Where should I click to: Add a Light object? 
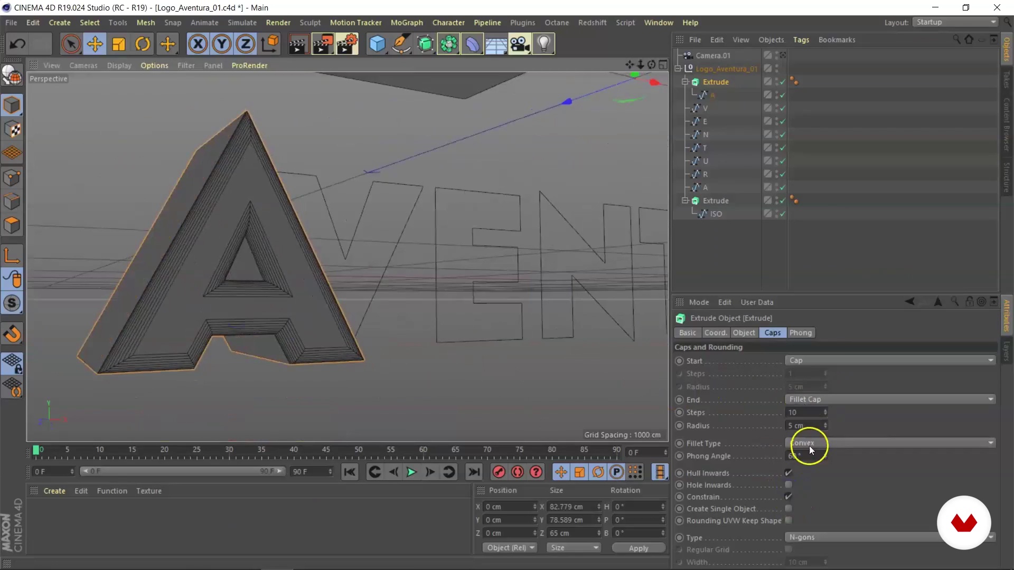(544, 44)
